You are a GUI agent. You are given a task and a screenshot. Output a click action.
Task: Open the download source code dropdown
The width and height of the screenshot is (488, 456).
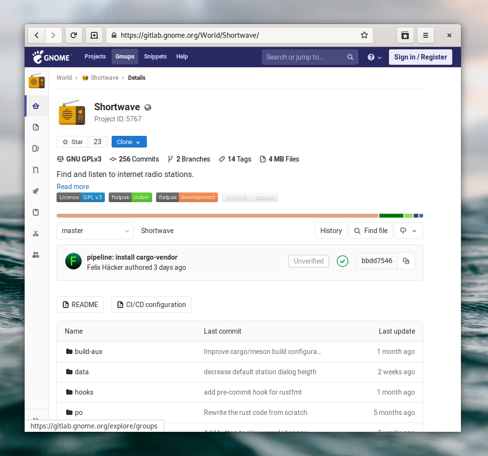[x=408, y=231]
